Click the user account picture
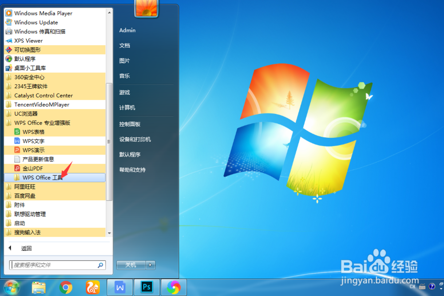 [x=147, y=8]
